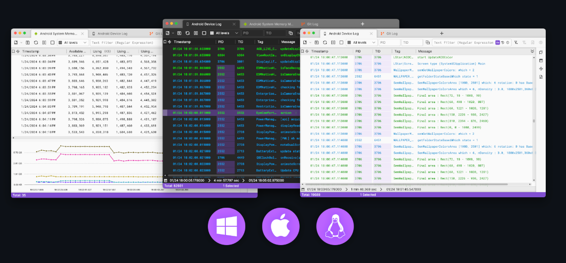Toggle case-sensitive Aa button in text filter

click(498, 42)
